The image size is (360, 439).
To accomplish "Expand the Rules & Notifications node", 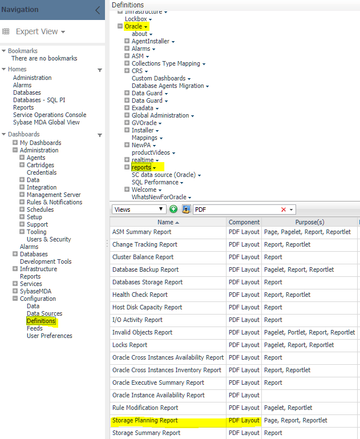I will pyautogui.click(x=22, y=202).
